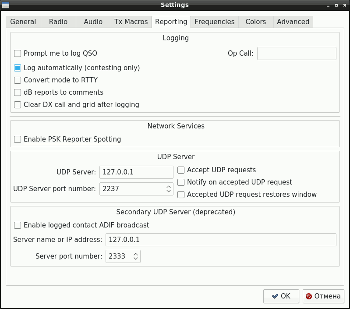Minimize the Settings window
Screen dimensions: 350x309
(328, 5)
